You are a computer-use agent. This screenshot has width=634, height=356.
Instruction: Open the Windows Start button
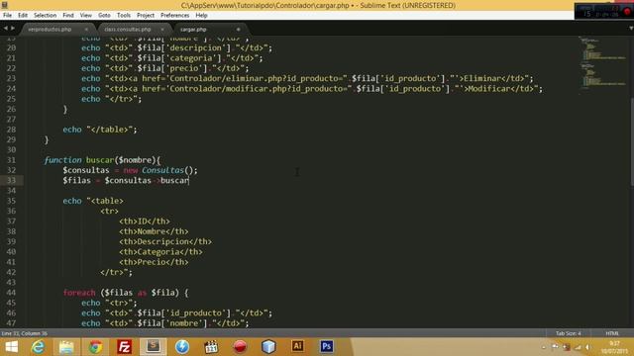[11, 347]
